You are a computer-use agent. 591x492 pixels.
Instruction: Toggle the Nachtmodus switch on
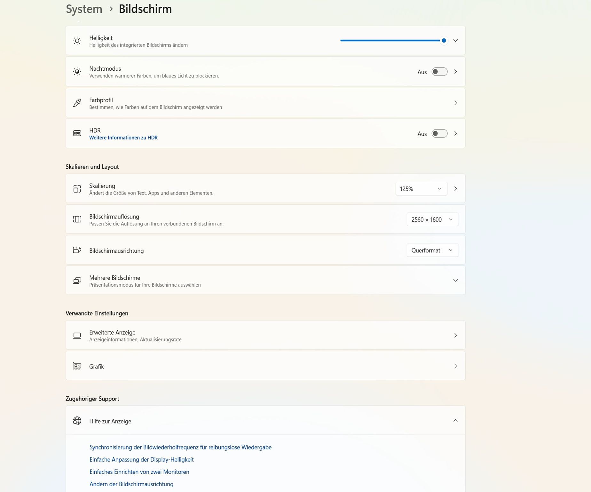point(439,72)
